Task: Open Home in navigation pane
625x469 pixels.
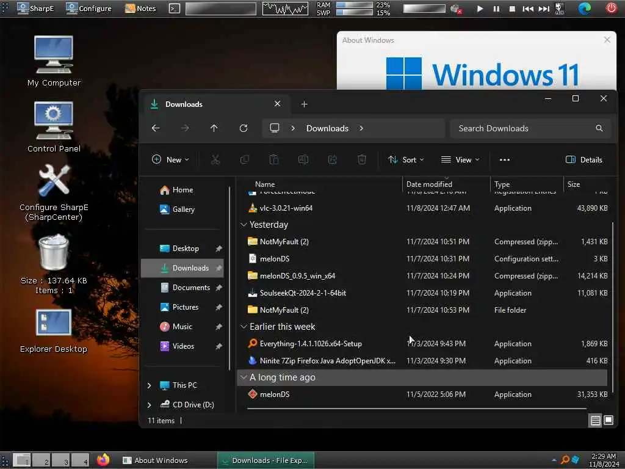Action: point(182,190)
